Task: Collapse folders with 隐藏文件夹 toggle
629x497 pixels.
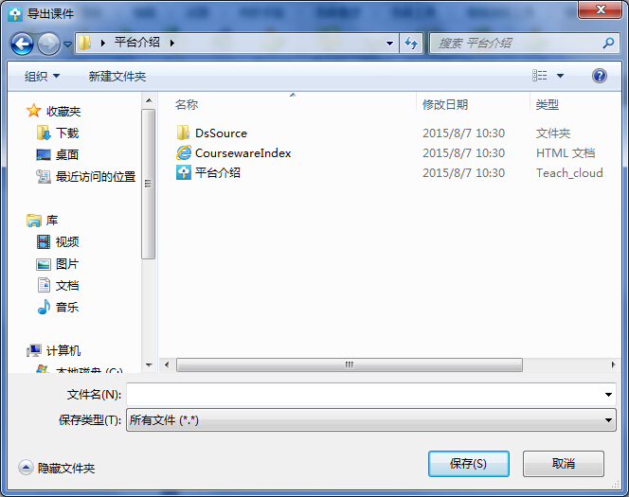Action: (57, 468)
